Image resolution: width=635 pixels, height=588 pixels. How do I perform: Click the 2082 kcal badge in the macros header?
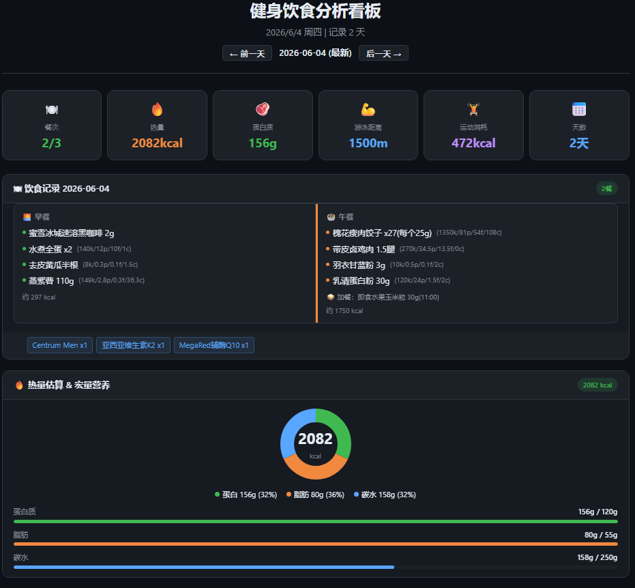click(x=597, y=385)
